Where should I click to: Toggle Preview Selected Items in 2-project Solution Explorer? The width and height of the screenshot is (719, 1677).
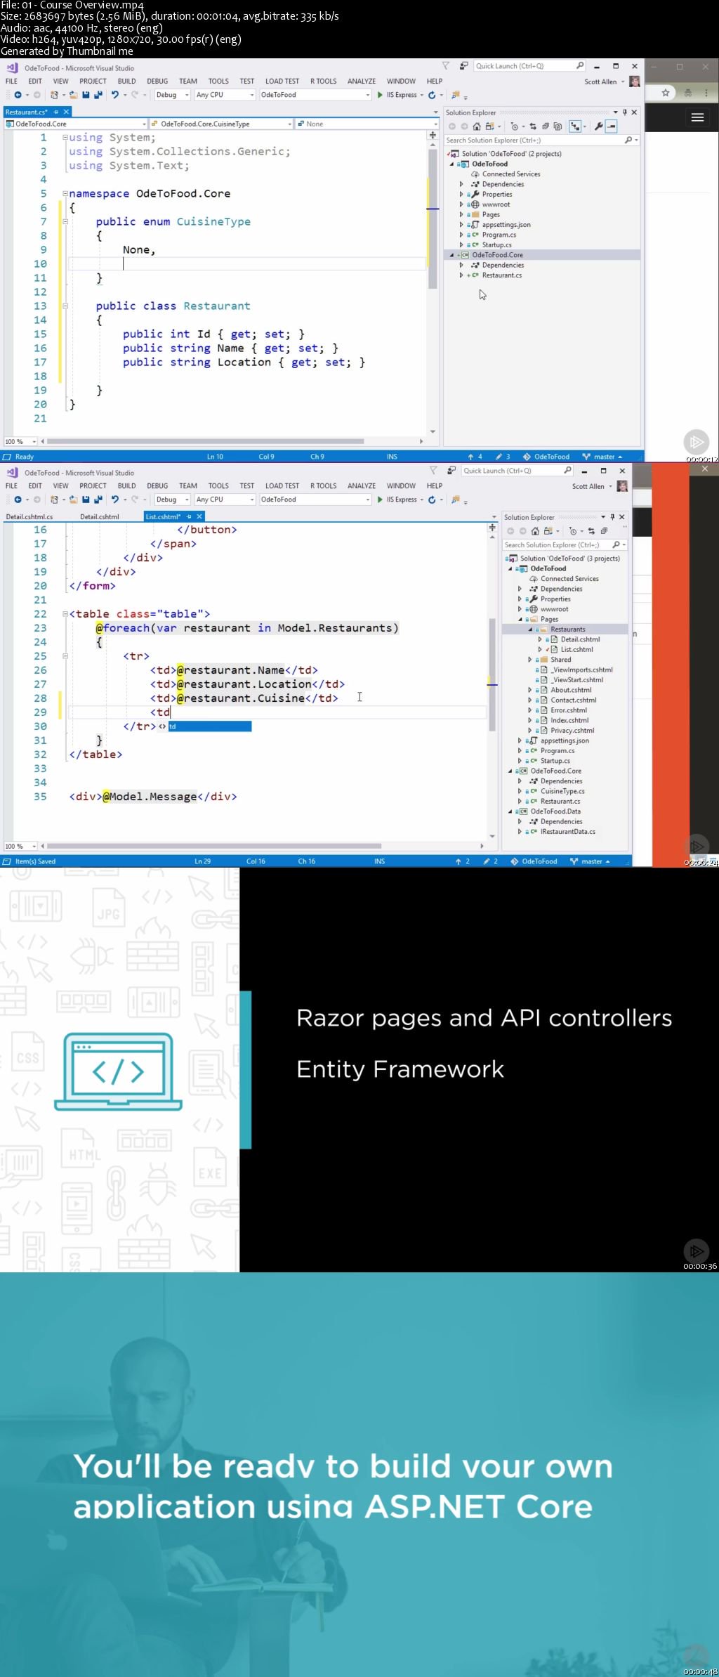pos(611,126)
